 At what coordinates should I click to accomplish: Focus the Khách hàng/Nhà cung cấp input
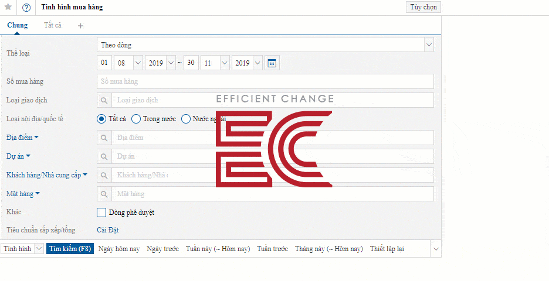pos(273,175)
